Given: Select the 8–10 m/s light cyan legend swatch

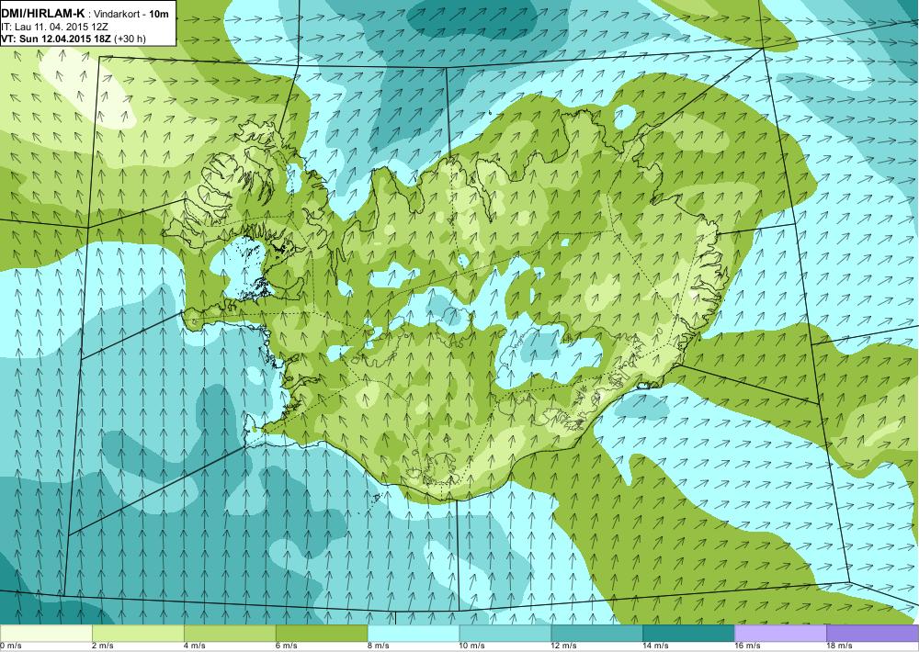Looking at the screenshot, I should (x=414, y=633).
